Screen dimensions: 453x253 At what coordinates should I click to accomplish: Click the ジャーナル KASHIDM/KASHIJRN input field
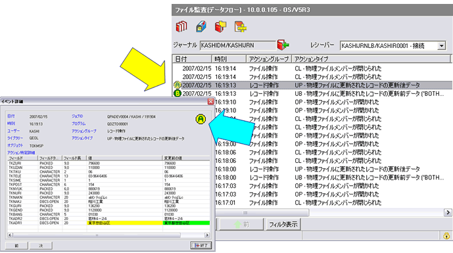point(237,45)
